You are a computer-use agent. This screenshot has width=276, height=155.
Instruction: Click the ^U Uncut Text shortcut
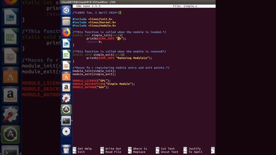point(167,152)
